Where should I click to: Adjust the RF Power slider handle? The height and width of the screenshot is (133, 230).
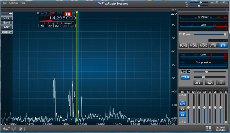(225, 34)
